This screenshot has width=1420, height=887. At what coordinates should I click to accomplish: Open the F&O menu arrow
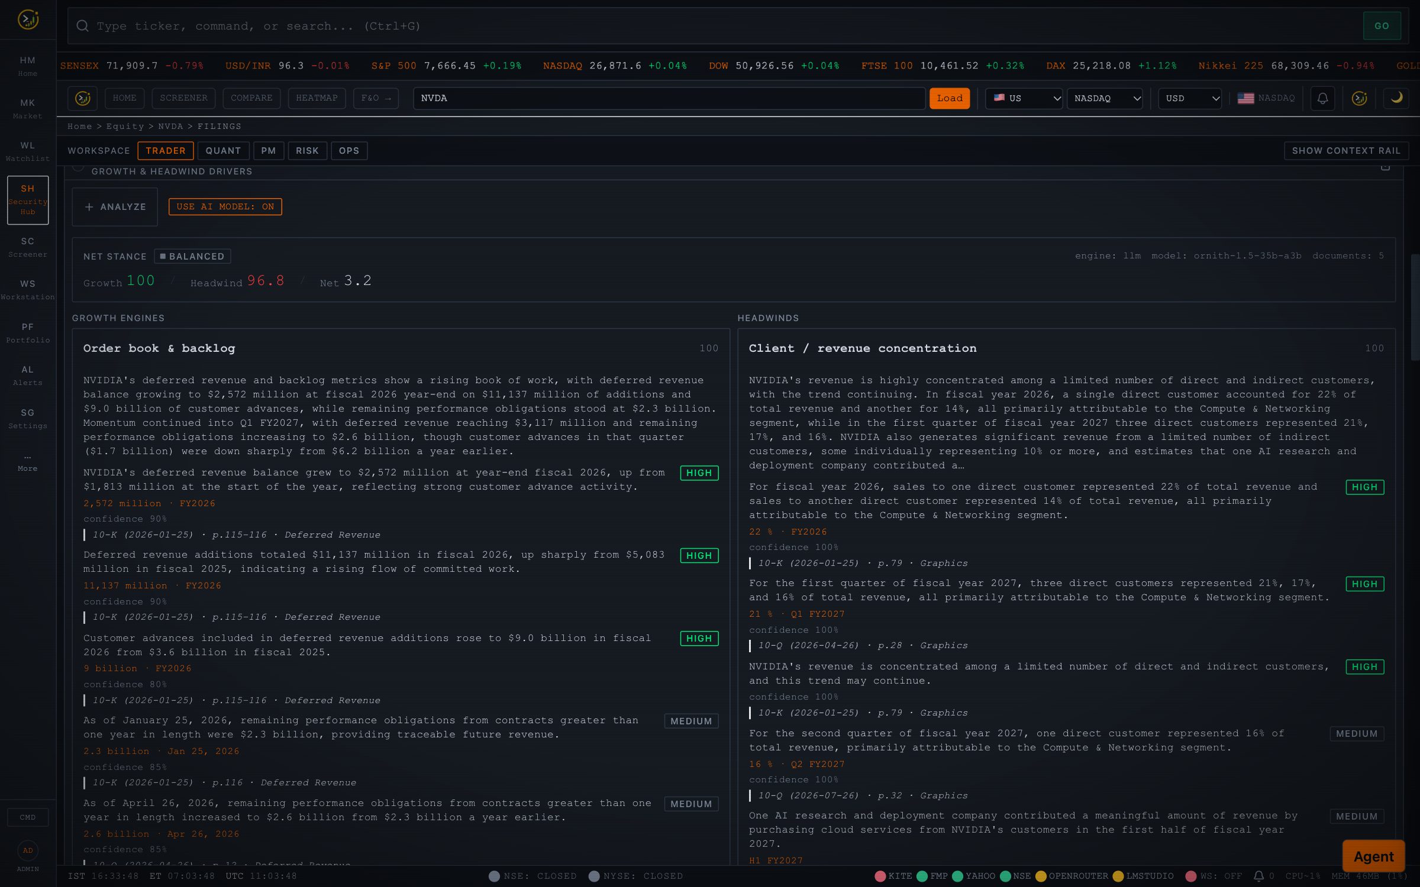tap(376, 98)
